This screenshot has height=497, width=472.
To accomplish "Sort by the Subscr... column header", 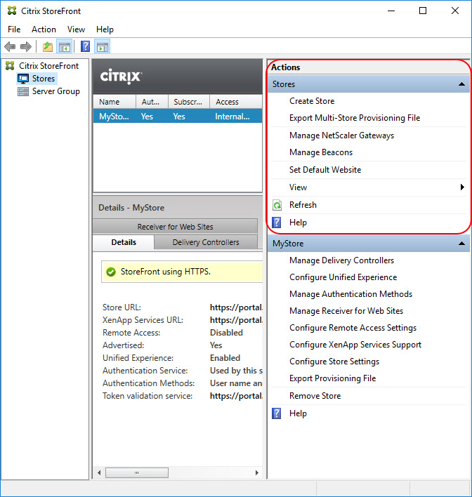I will [x=189, y=102].
